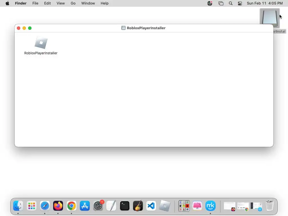
Task: Click the mk menu bar status icon
Action: (210, 3)
